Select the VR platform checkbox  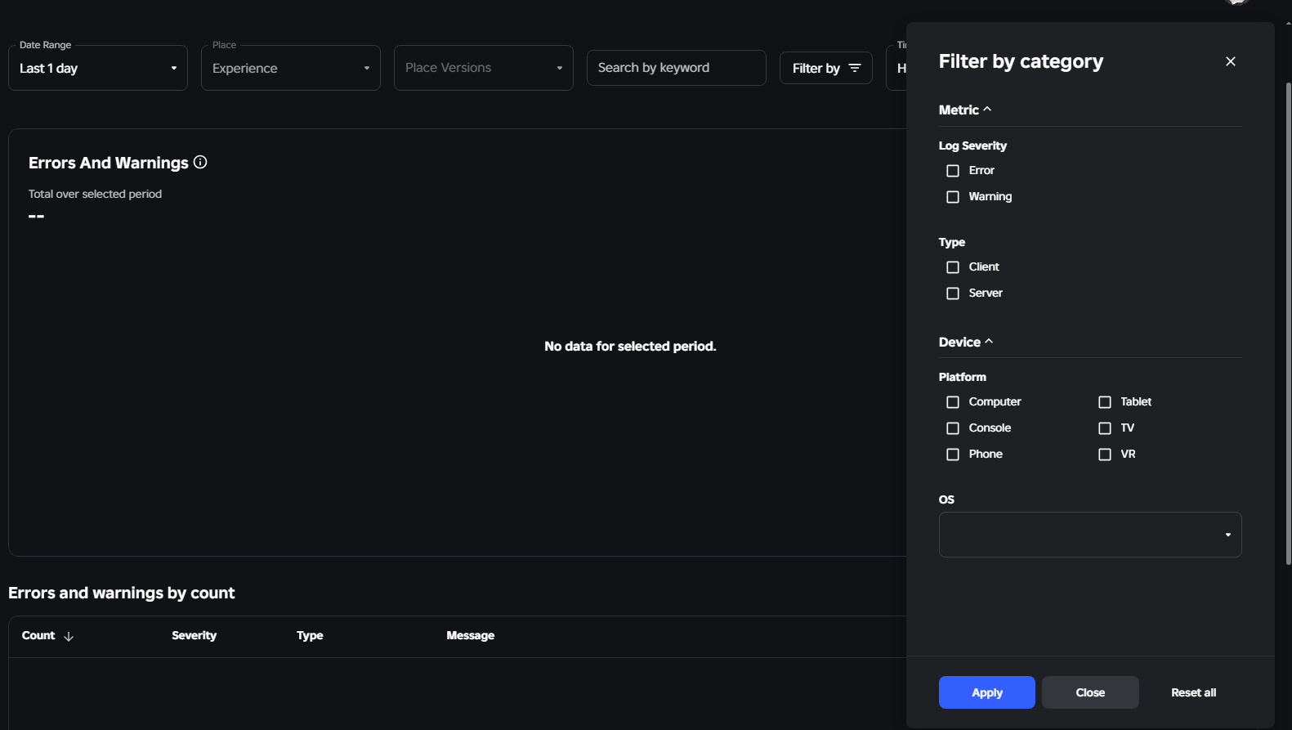(1105, 455)
